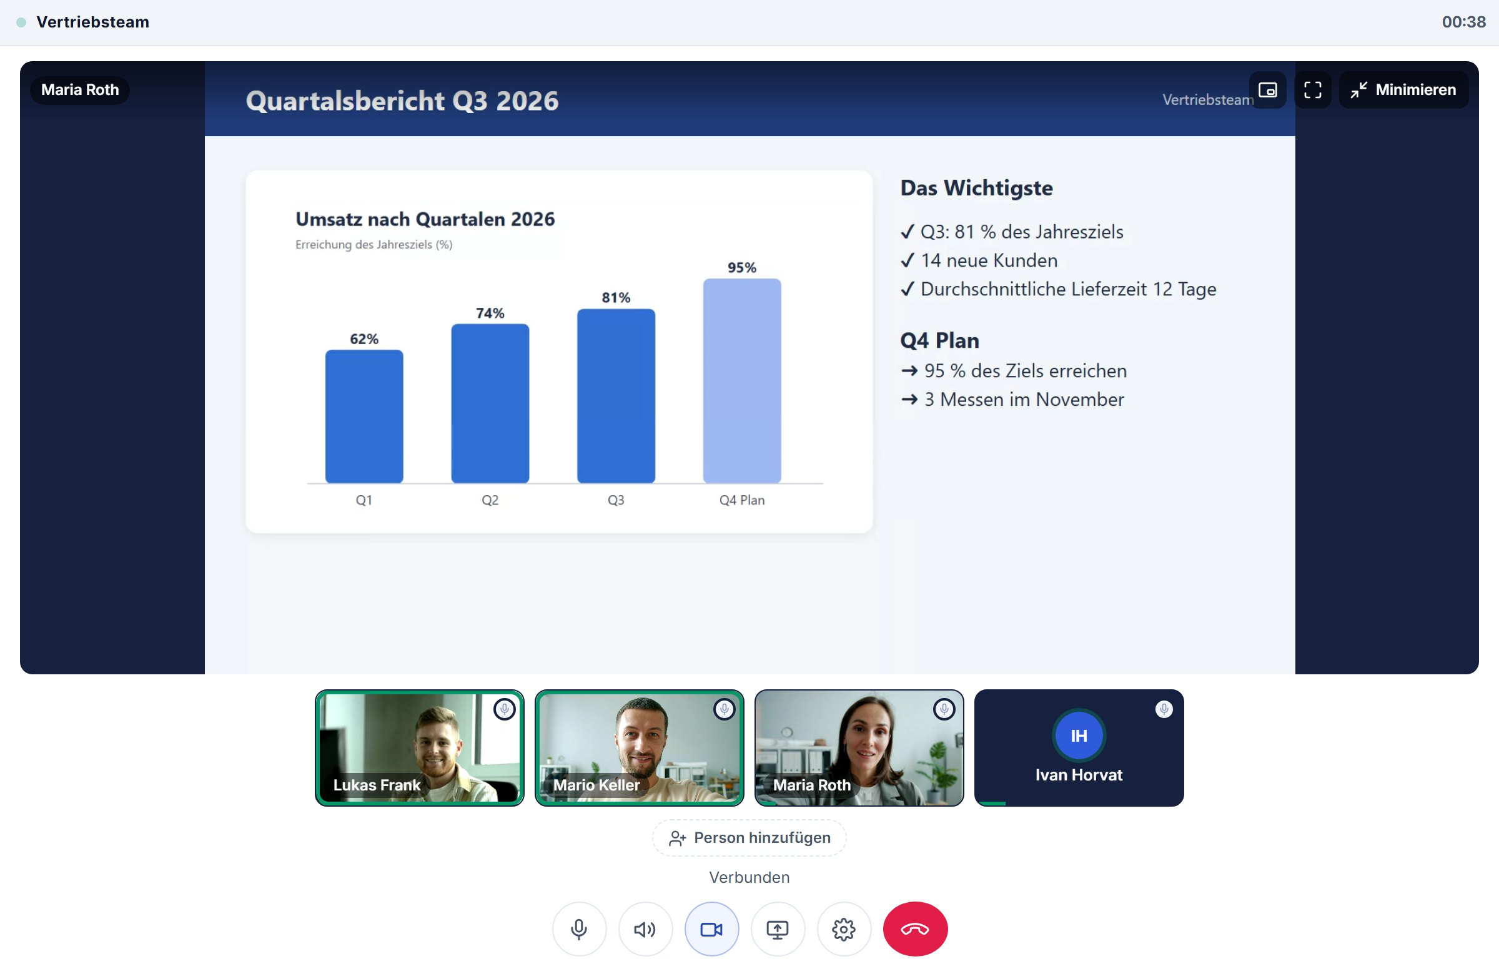Click the Maria Roth presenter label
This screenshot has width=1499, height=974.
click(80, 89)
